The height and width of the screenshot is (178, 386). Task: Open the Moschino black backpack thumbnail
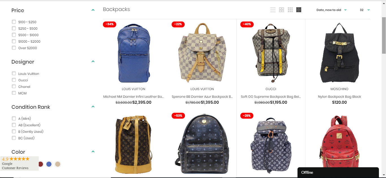339,53
